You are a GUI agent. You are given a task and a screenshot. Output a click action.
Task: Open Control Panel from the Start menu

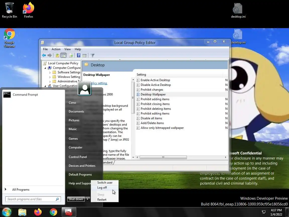[78, 157]
